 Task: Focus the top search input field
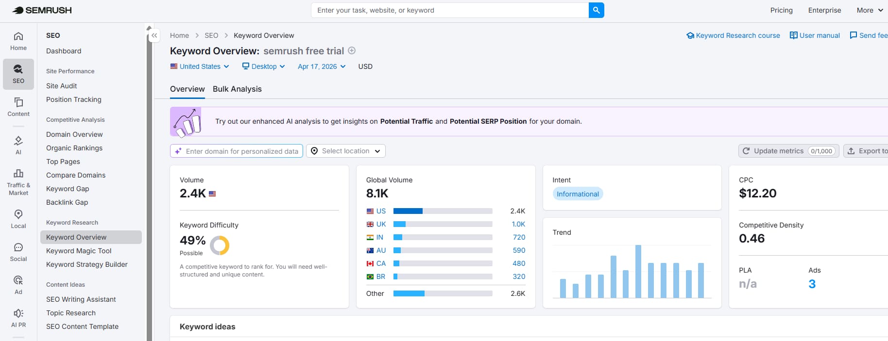pyautogui.click(x=450, y=10)
